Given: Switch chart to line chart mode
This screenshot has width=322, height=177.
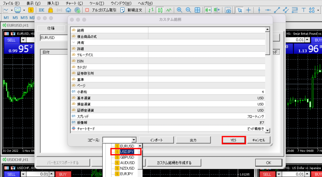Looking at the screenshot, I should [169, 10].
